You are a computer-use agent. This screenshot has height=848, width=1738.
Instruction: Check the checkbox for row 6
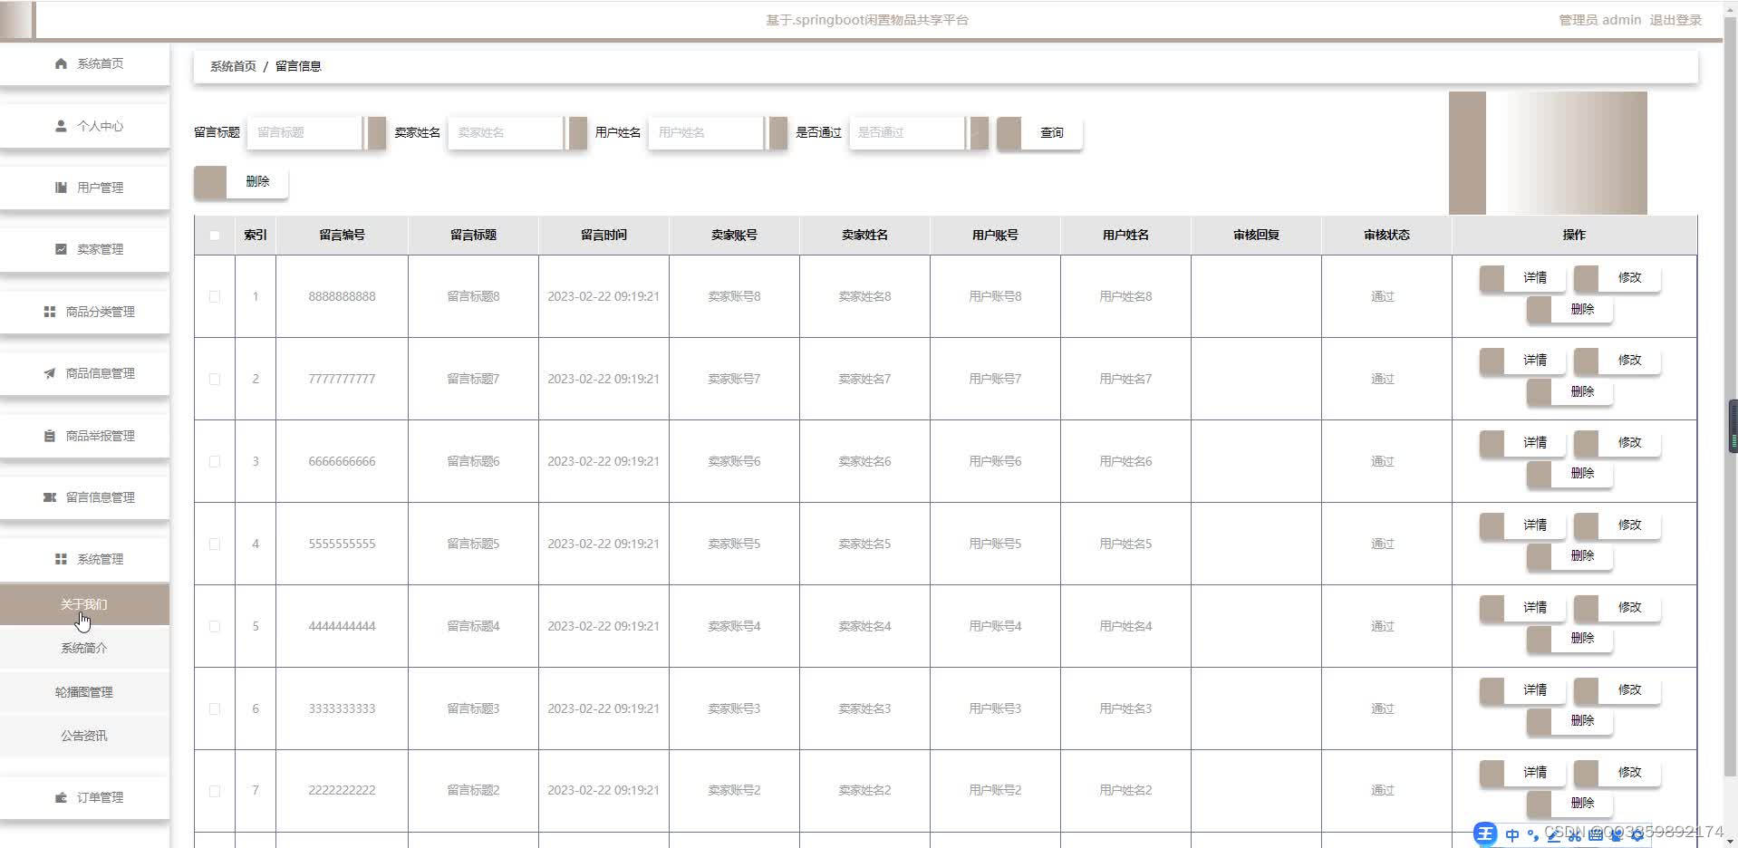[215, 708]
